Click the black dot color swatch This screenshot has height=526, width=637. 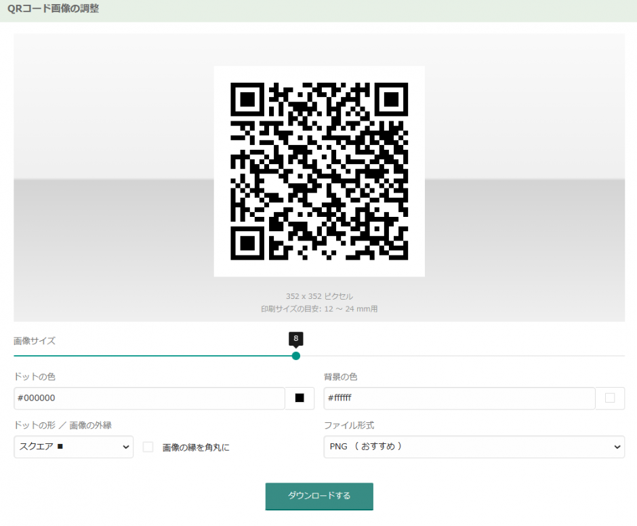299,399
